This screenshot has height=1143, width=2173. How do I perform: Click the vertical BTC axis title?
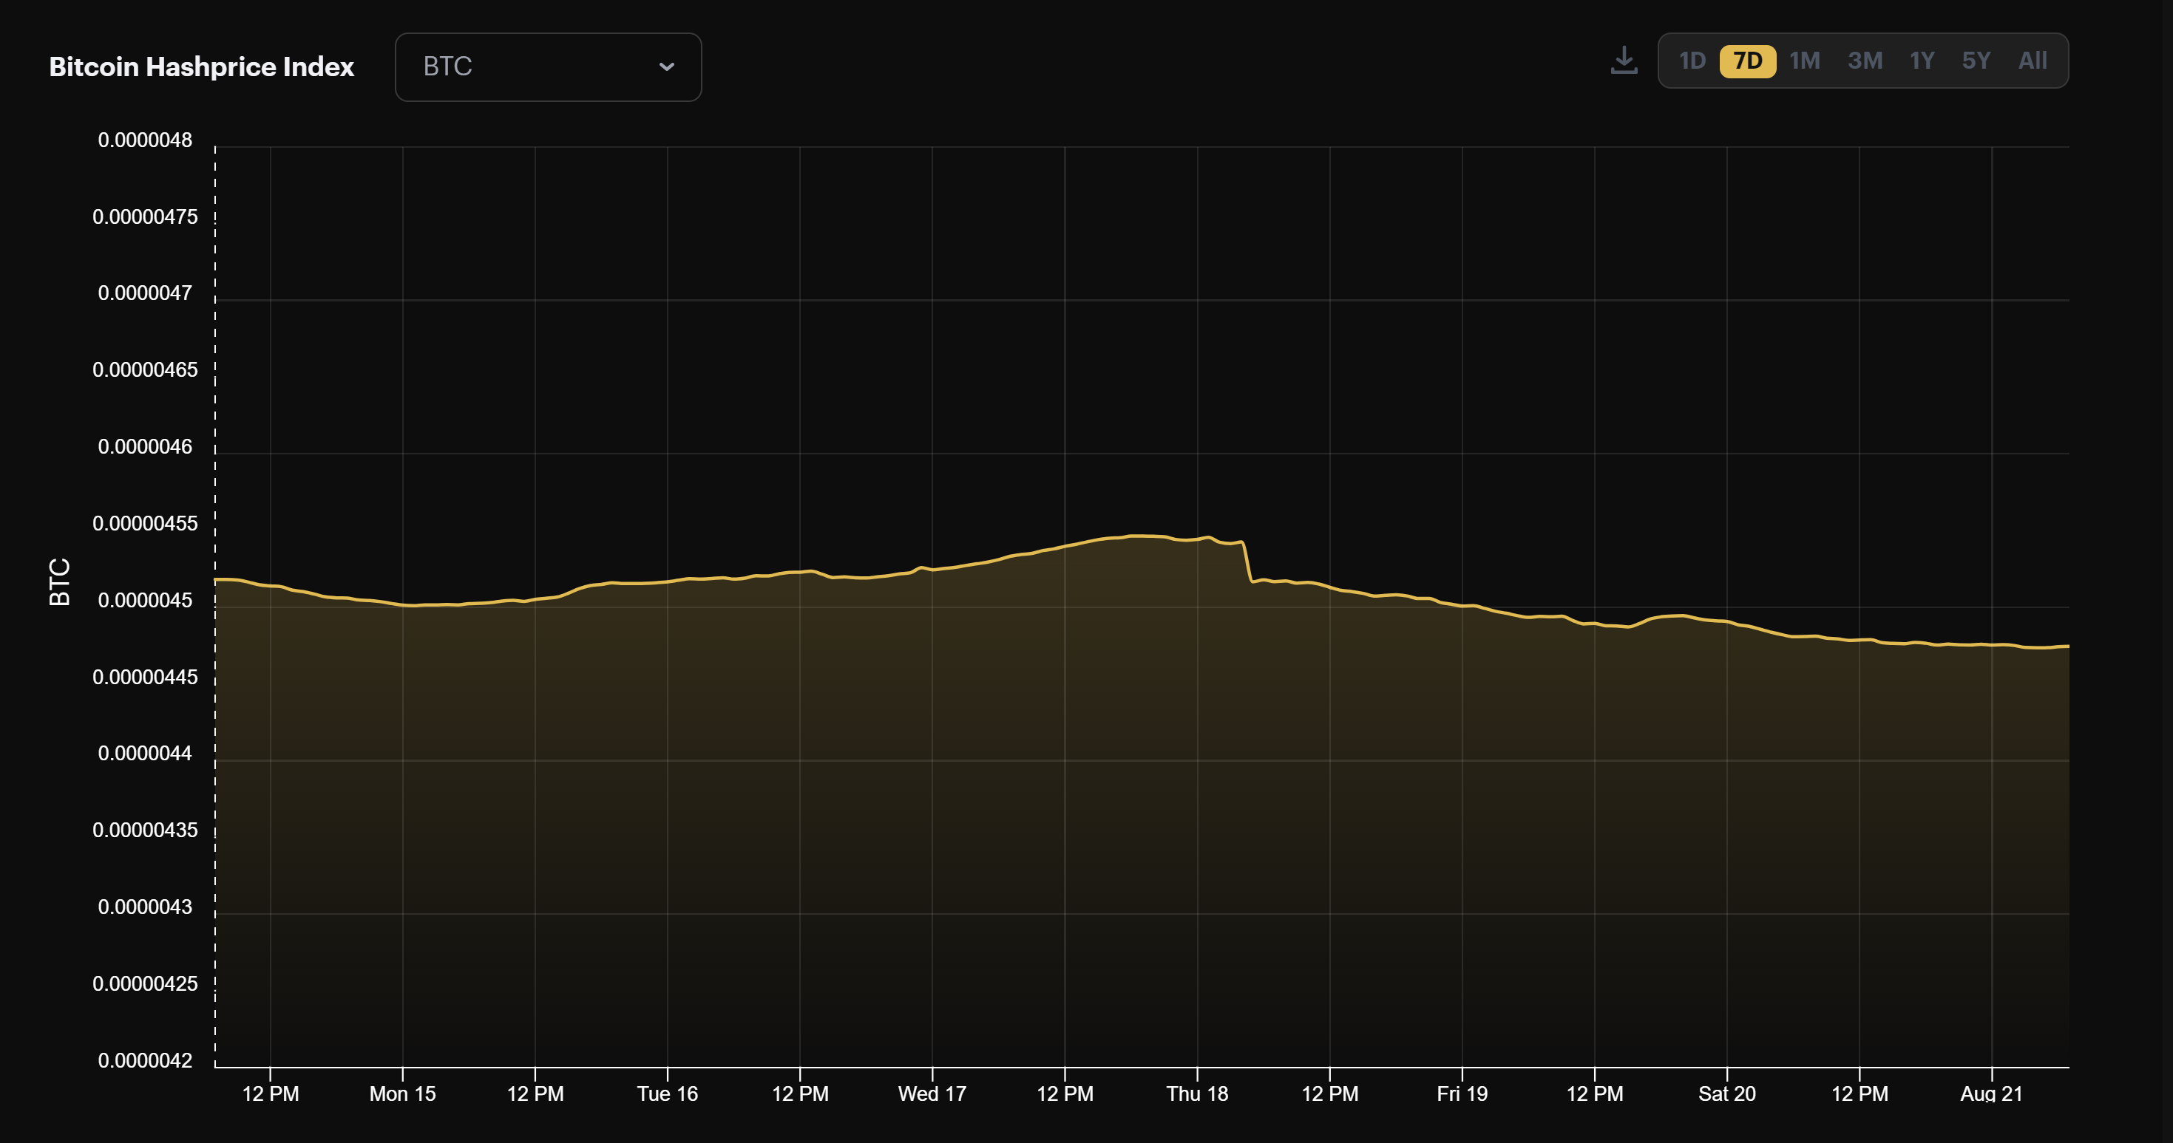[x=60, y=581]
